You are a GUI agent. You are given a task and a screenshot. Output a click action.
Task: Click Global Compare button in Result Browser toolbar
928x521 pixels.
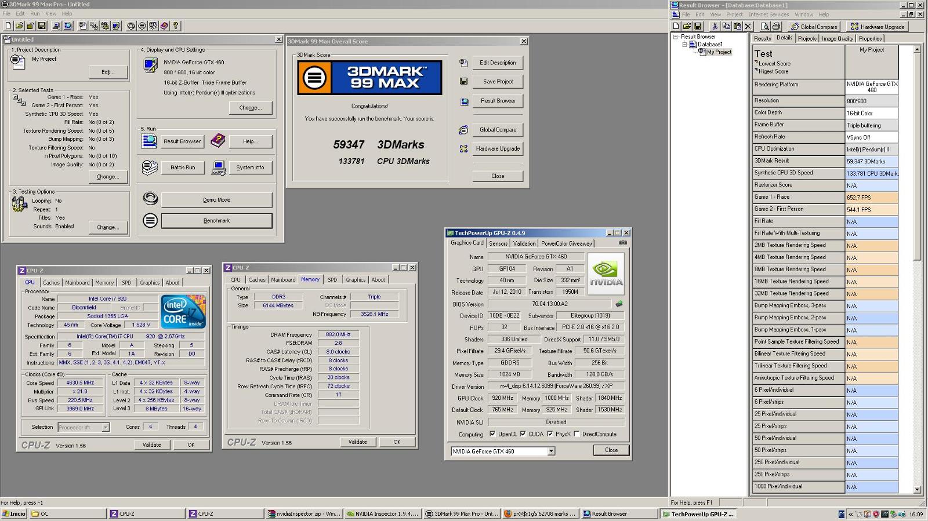point(814,27)
